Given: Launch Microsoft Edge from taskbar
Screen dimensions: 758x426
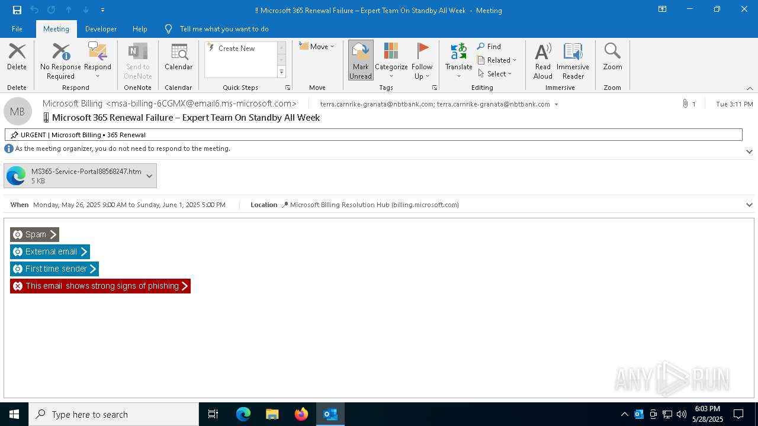Looking at the screenshot, I should tap(243, 414).
